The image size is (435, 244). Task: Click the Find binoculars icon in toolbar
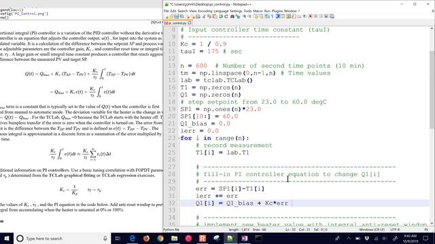[x=232, y=16]
